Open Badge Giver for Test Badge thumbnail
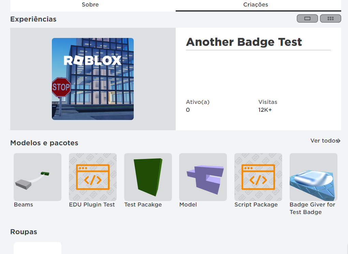348x254 pixels. [314, 177]
